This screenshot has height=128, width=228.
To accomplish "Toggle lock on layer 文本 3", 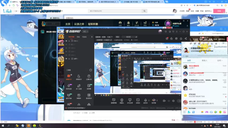I will (x=69, y=41).
